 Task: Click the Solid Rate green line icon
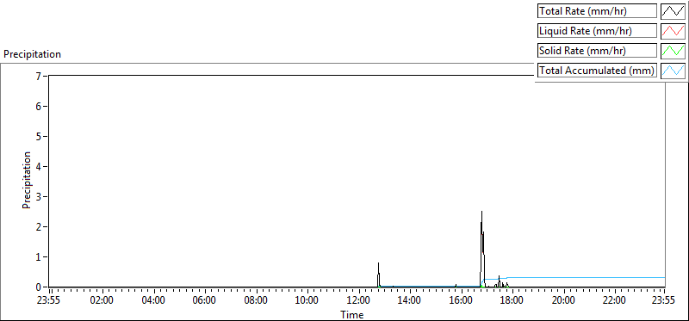pos(673,51)
